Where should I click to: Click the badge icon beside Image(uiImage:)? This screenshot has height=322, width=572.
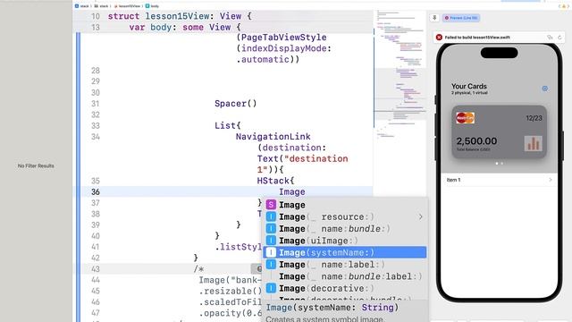click(x=271, y=241)
